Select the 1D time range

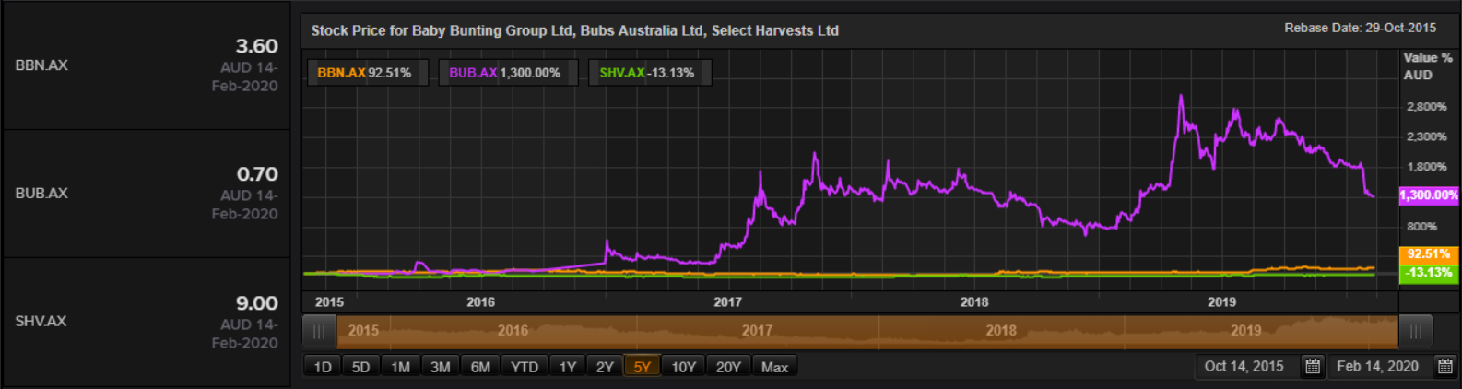[323, 367]
